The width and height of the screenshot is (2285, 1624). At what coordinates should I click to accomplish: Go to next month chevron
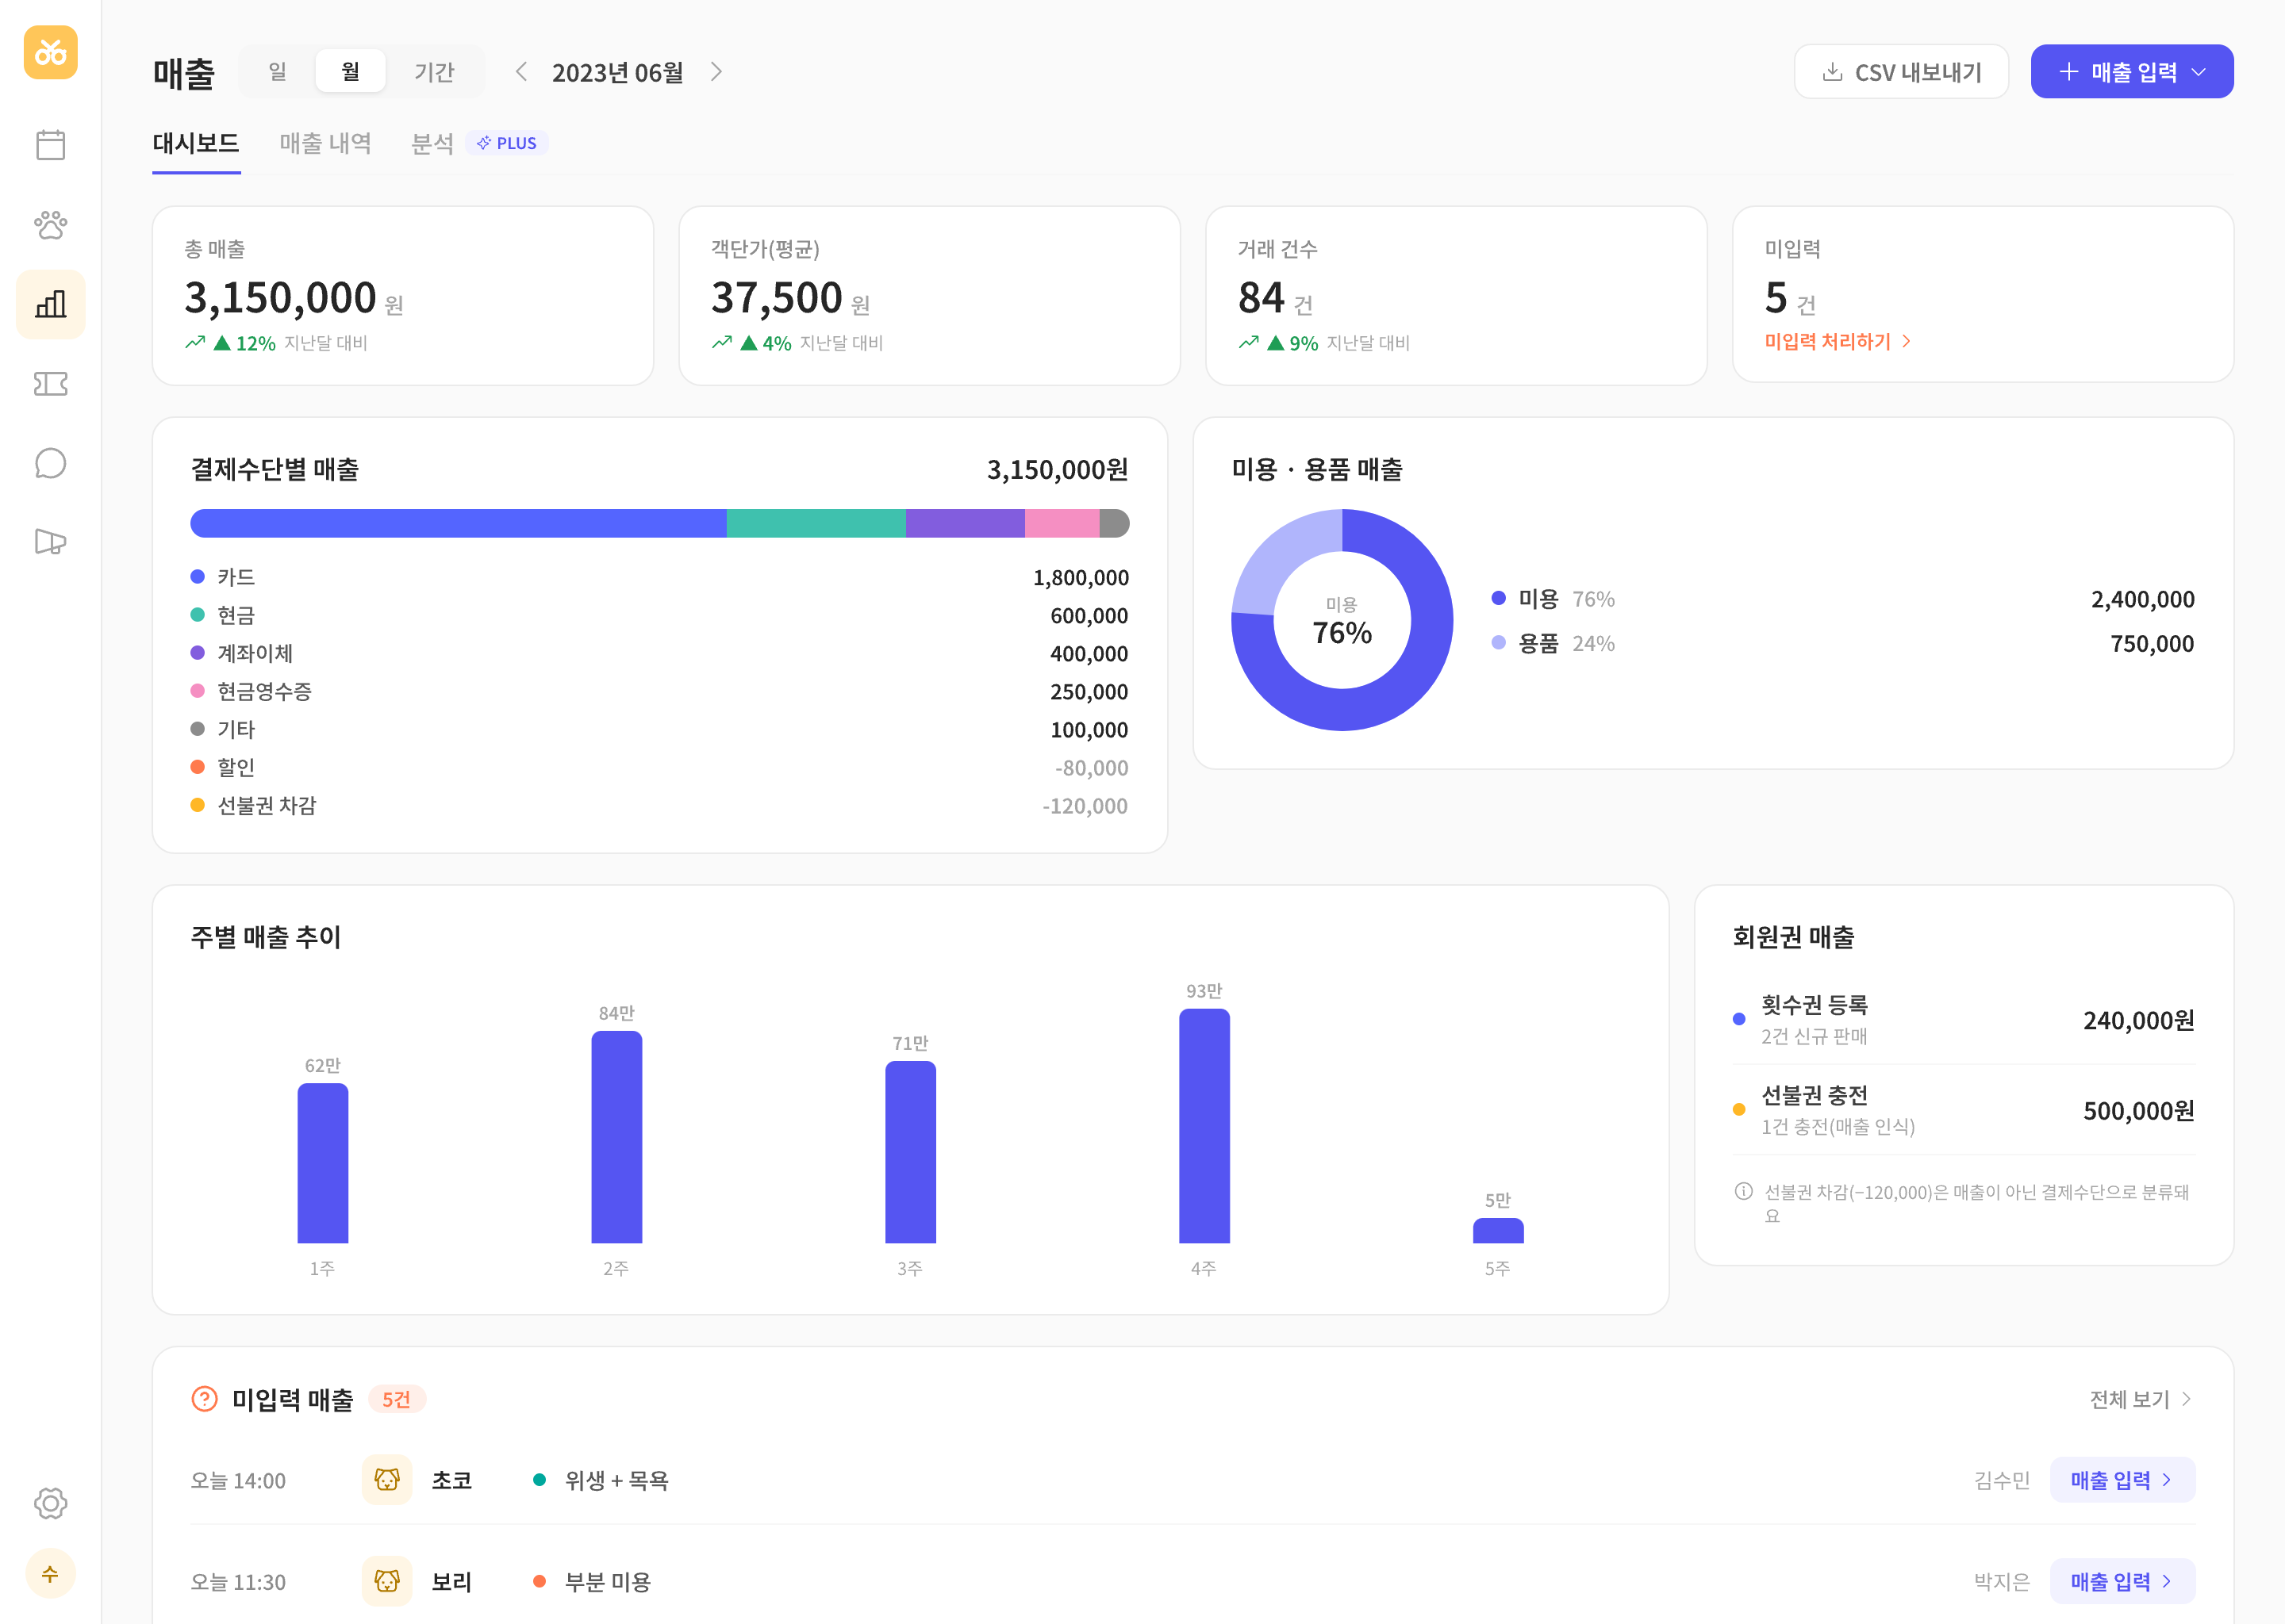coord(716,71)
